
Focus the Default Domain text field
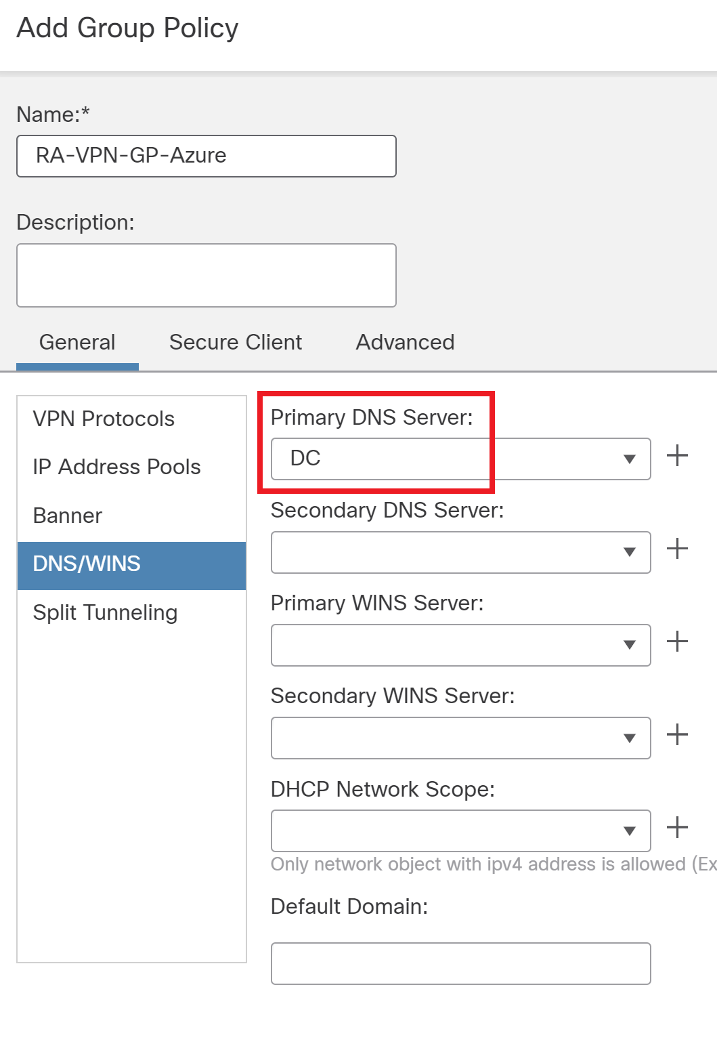[x=460, y=963]
